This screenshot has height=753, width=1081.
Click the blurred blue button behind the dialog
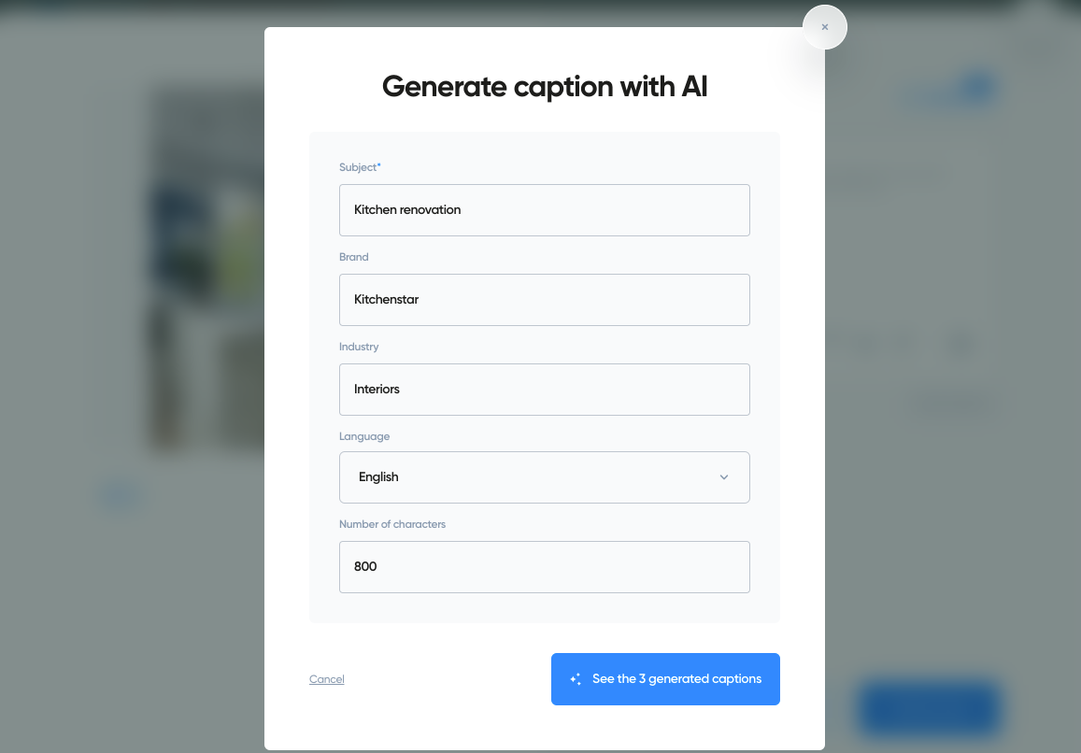[930, 707]
